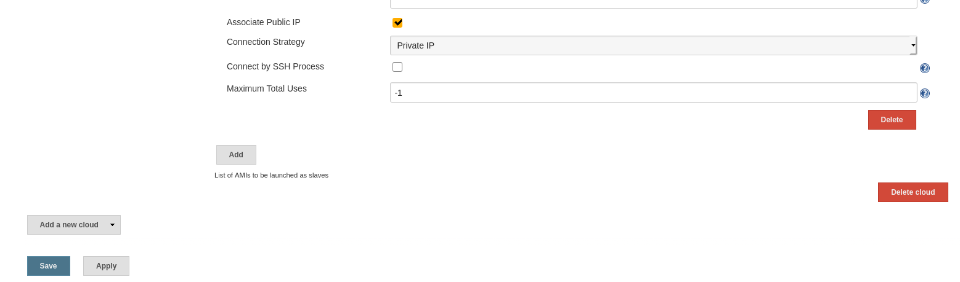Click the Apply button

click(106, 266)
